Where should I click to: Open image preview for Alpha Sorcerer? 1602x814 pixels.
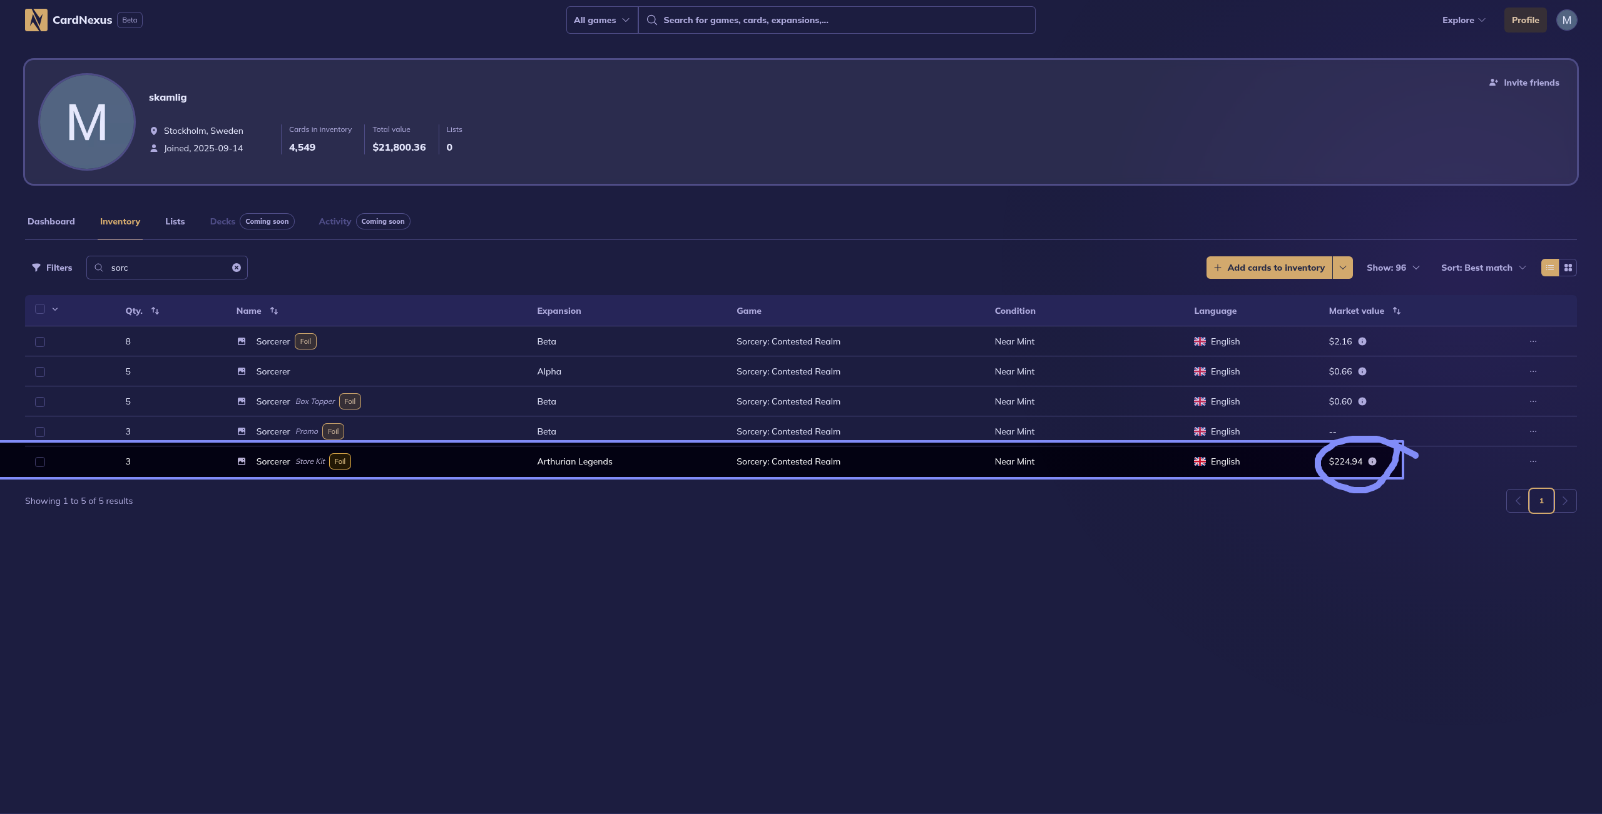pos(242,371)
